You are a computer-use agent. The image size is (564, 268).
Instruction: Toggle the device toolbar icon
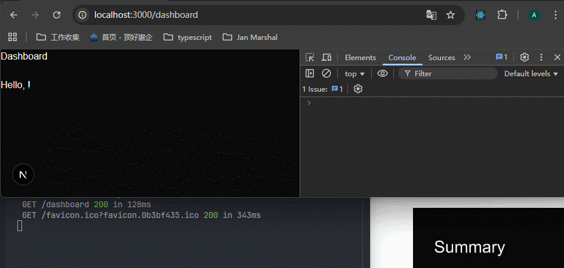(x=326, y=57)
